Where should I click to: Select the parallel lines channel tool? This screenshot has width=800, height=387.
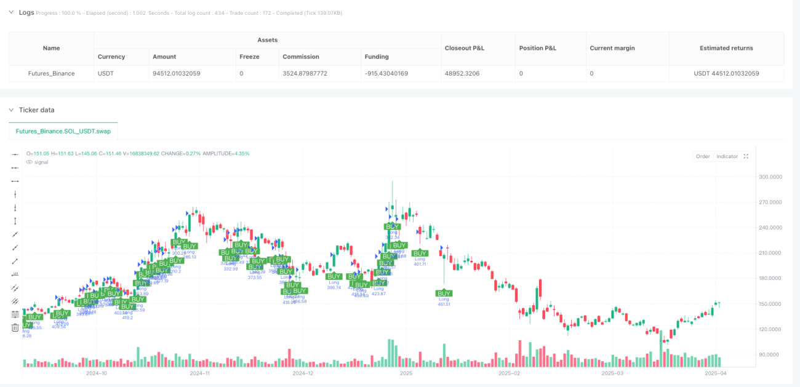coord(15,287)
